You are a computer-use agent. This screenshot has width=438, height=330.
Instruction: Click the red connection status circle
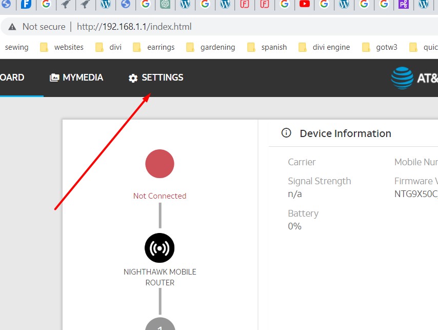tap(160, 164)
